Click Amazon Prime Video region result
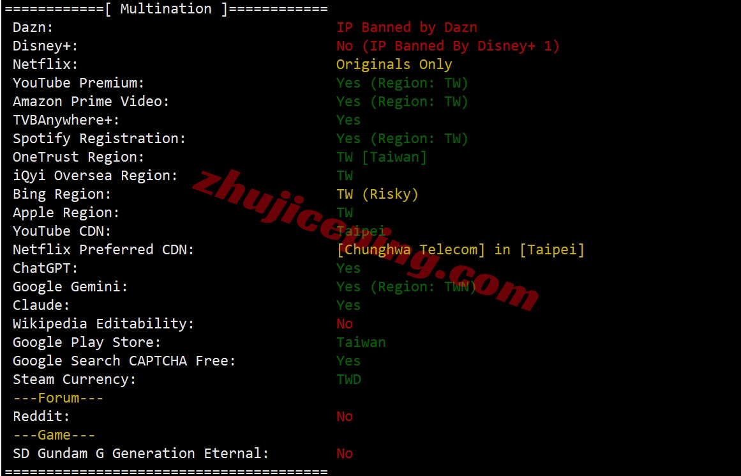 tap(402, 101)
